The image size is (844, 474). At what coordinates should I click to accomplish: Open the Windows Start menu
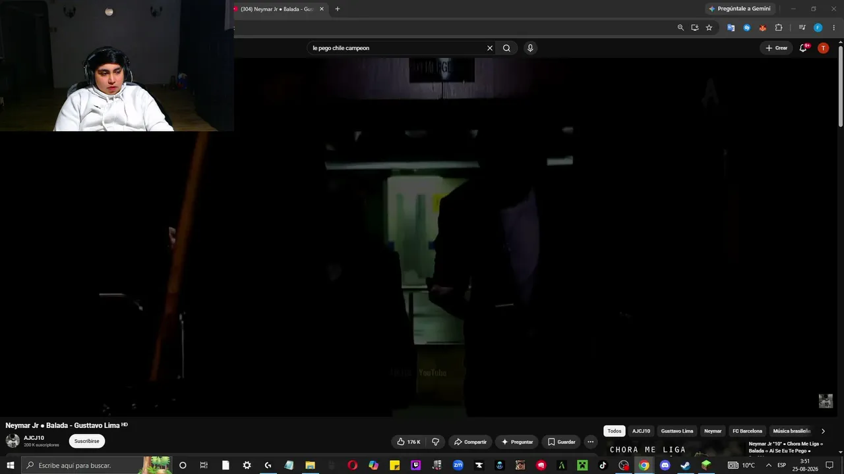point(11,465)
